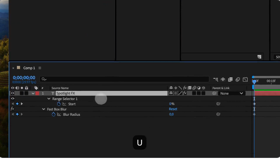Click the search magnifier icon in timeline
Viewport: 280px width, 159px height.
coord(44,79)
